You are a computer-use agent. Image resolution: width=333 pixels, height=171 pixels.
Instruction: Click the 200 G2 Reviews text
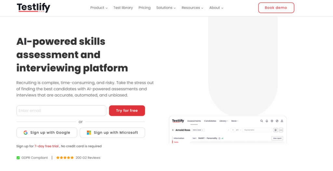click(x=88, y=158)
